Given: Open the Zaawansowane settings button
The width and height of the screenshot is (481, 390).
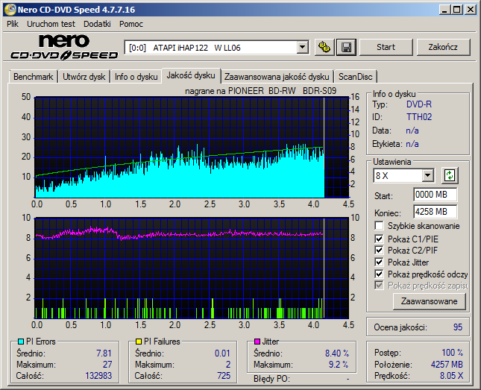Looking at the screenshot, I should click(429, 301).
